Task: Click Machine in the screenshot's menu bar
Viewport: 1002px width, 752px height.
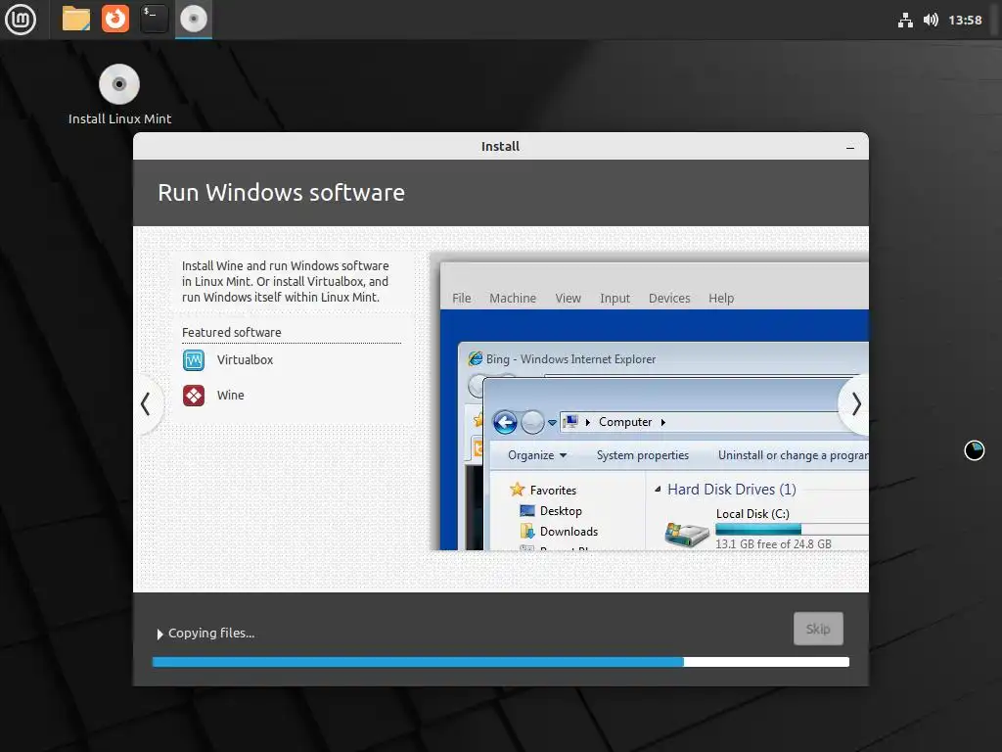Action: coord(513,298)
